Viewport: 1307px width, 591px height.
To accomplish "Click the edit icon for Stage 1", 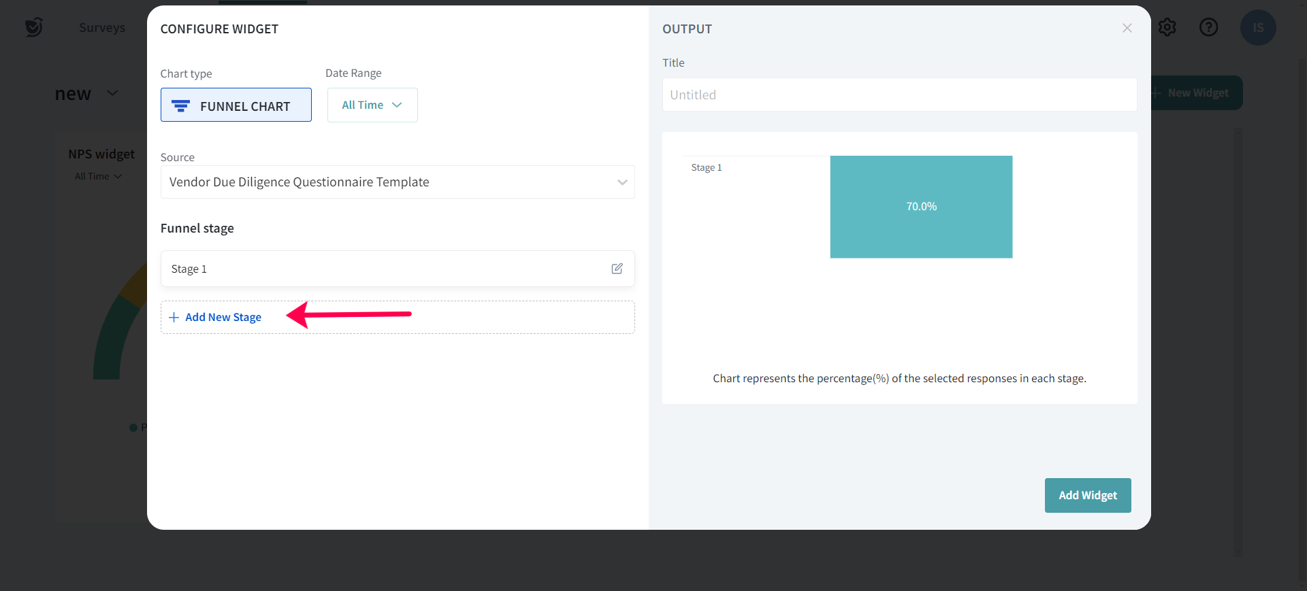I will tap(617, 269).
